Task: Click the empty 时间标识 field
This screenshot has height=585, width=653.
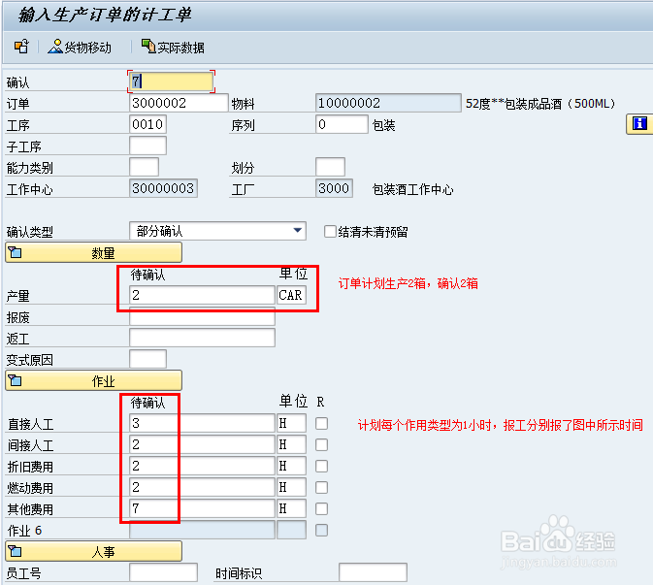Action: tap(373, 572)
